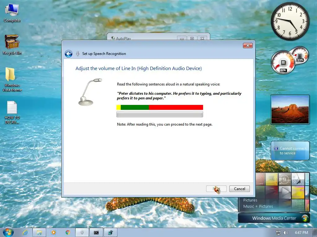Open the Windows Start menu orb
Image resolution: width=317 pixels, height=237 pixels.
pyautogui.click(x=8, y=232)
